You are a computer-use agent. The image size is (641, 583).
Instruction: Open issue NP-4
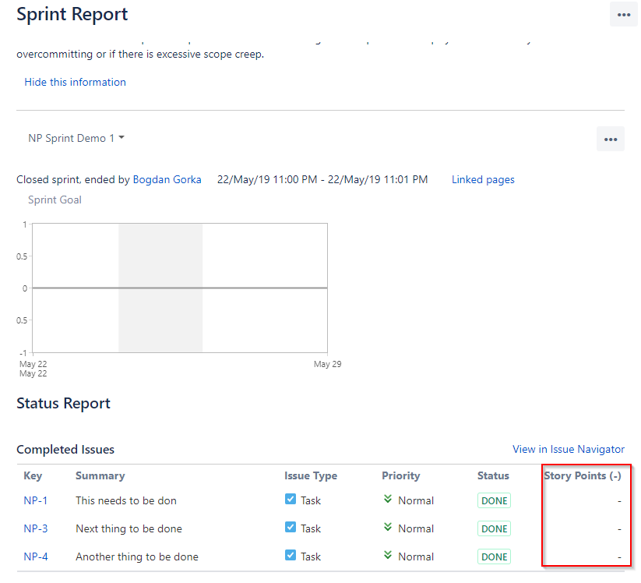36,556
